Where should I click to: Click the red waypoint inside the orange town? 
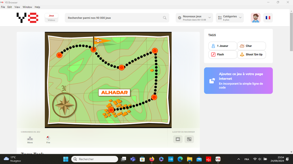111,110
